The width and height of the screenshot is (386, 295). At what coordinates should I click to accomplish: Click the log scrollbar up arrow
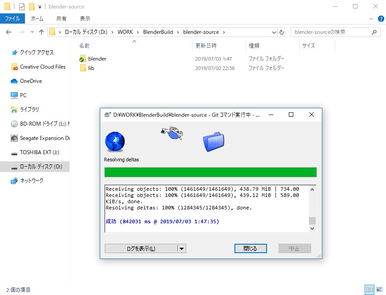(x=312, y=189)
